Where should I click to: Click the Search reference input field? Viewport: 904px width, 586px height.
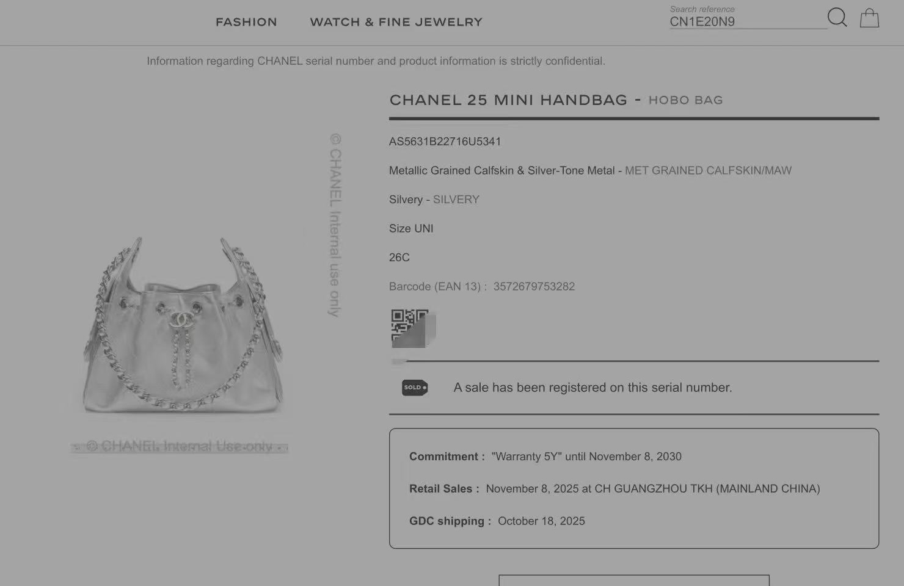pyautogui.click(x=748, y=21)
